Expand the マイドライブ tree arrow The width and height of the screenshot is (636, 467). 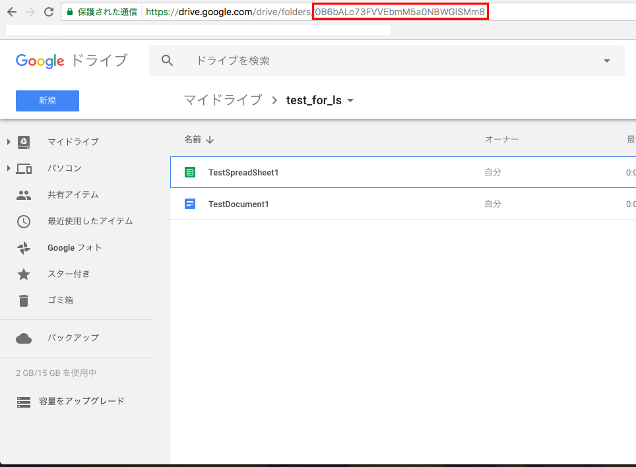click(x=9, y=142)
